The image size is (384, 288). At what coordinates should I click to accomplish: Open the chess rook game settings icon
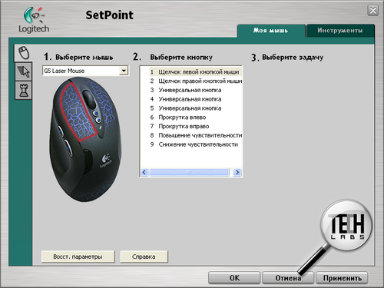tap(23, 91)
